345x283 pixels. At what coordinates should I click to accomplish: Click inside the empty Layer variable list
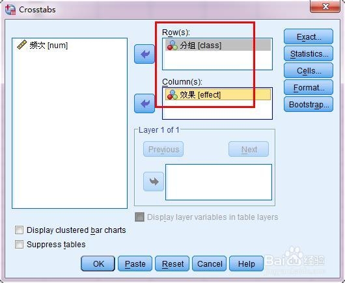point(219,182)
